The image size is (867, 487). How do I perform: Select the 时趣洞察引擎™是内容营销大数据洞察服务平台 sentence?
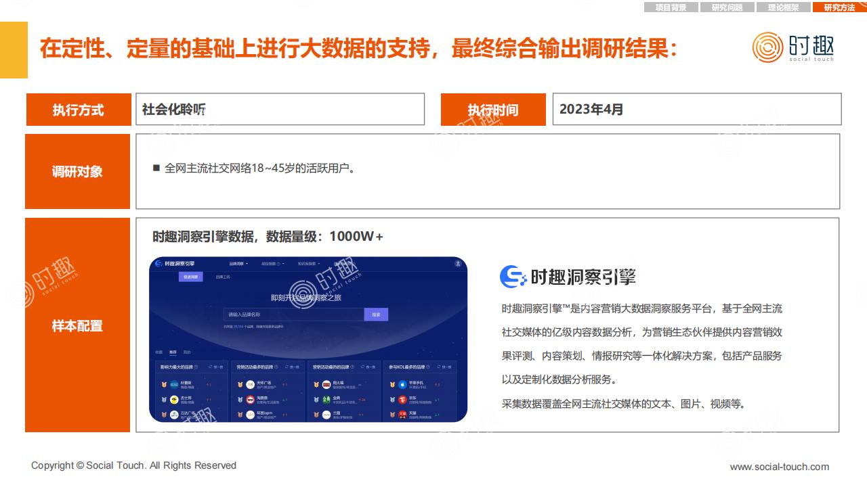(607, 308)
